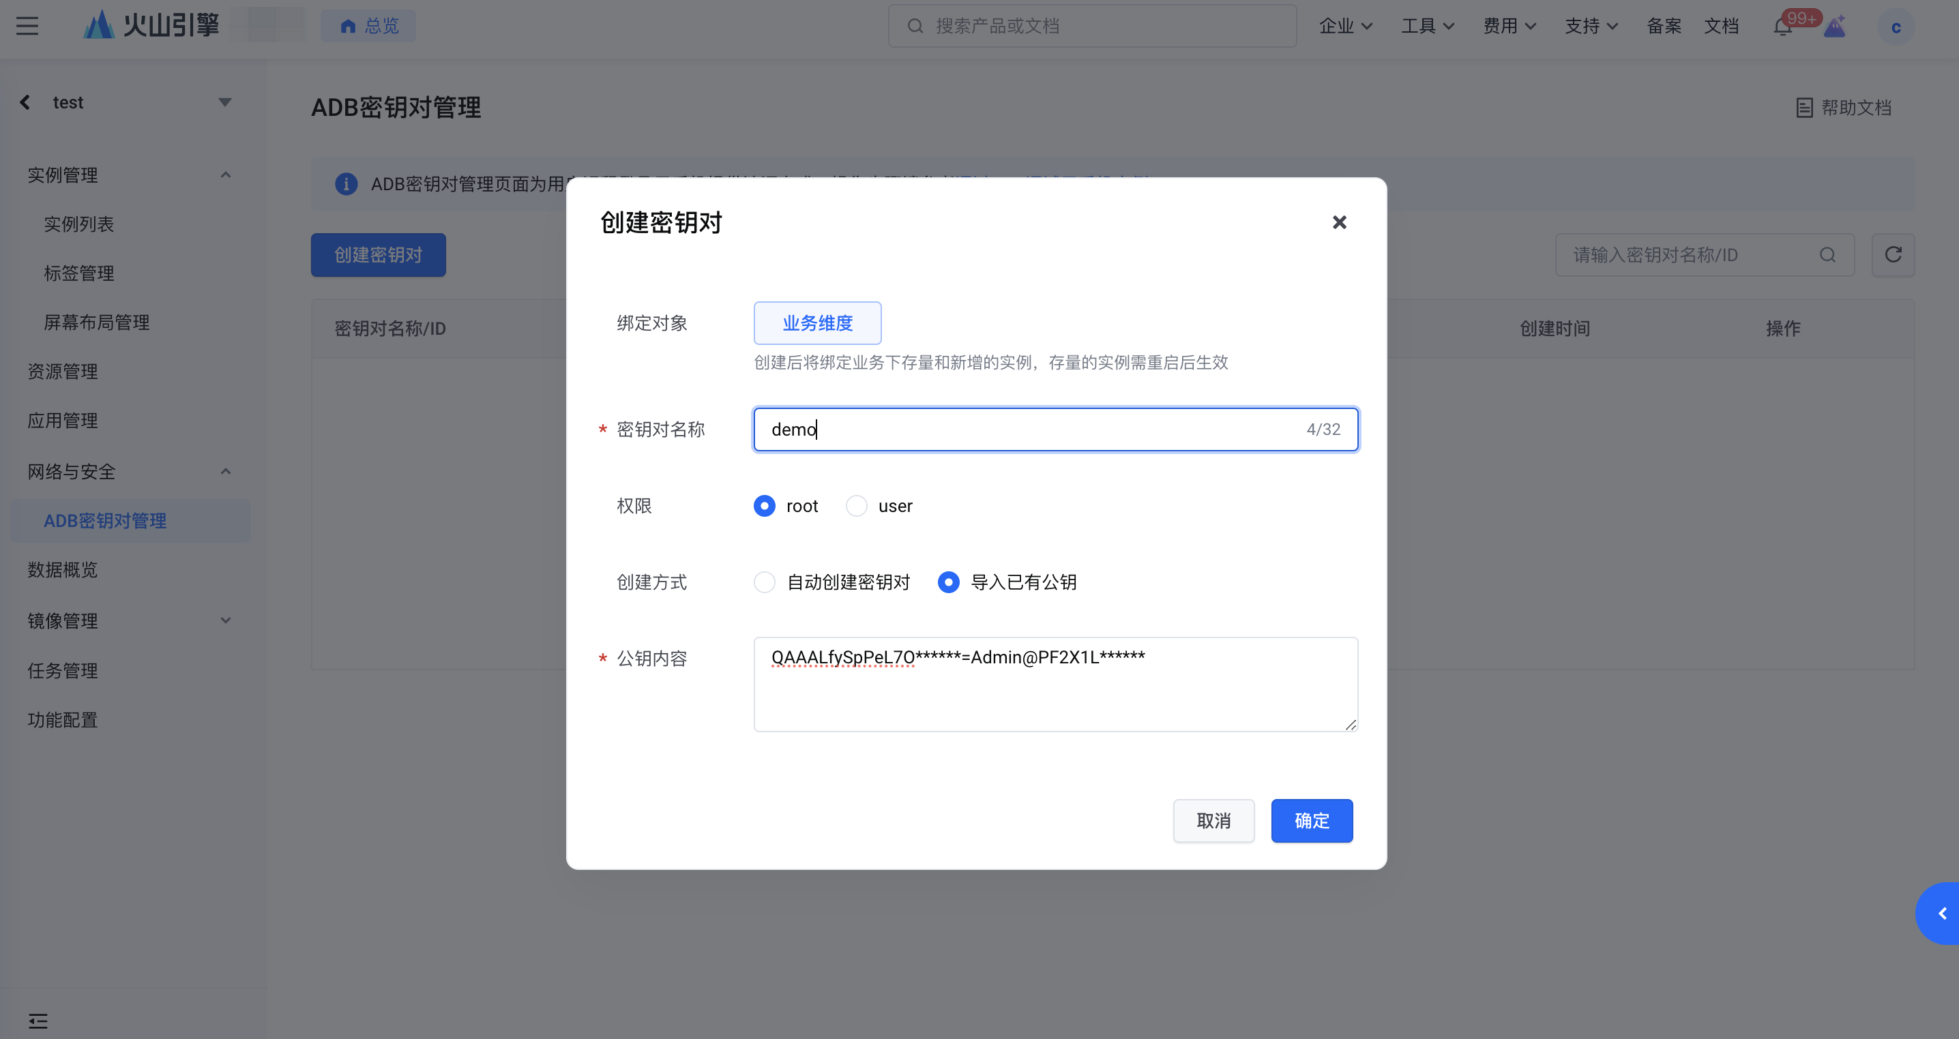Click the back arrow beside test
The width and height of the screenshot is (1959, 1039).
[x=25, y=102]
